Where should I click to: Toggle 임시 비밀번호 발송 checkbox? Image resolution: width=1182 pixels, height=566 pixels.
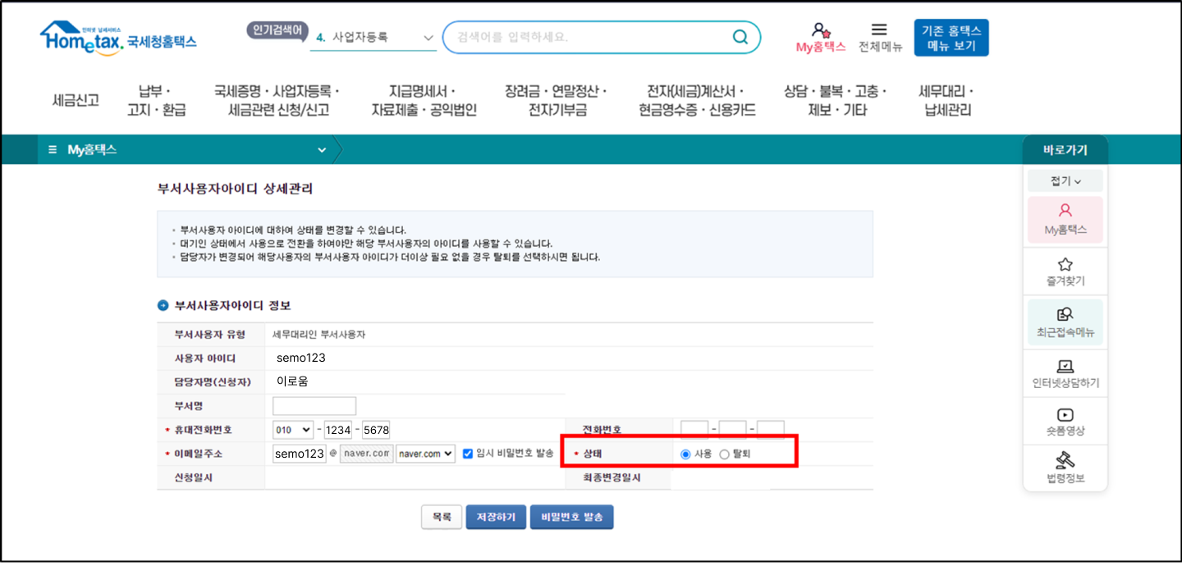pos(468,454)
